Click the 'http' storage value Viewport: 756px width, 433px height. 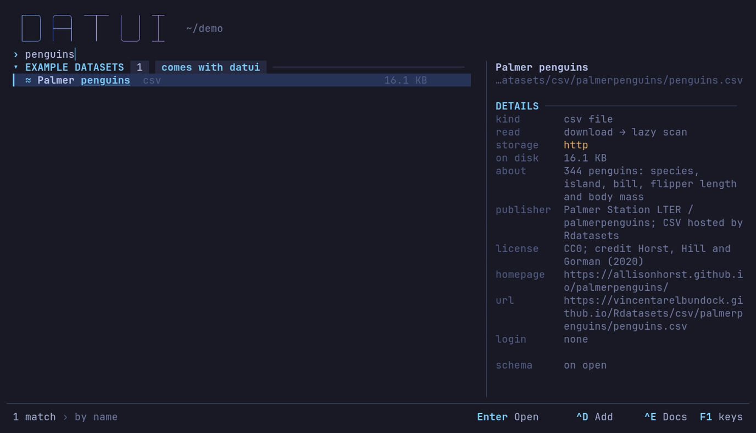576,145
